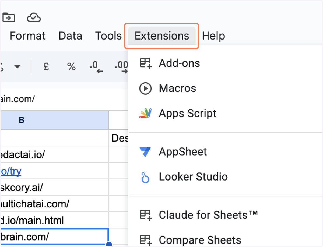
Task: Format as percent
Action: (x=71, y=66)
